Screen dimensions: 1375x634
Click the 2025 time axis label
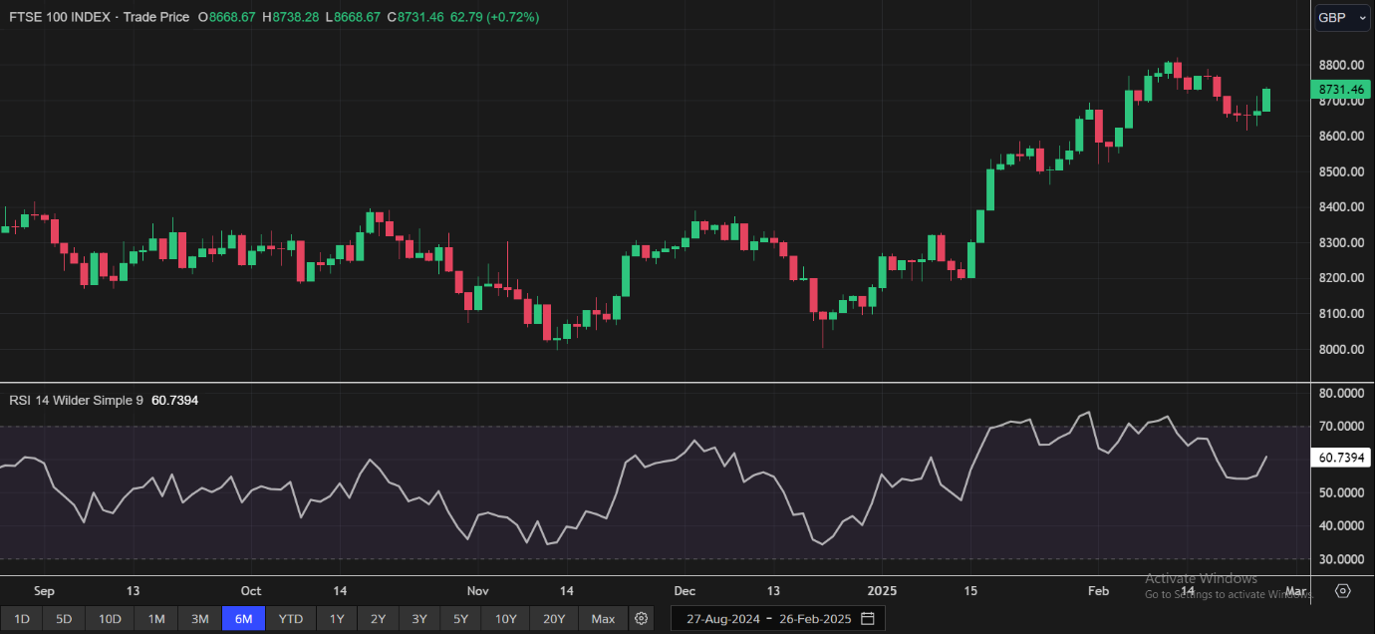pos(882,591)
